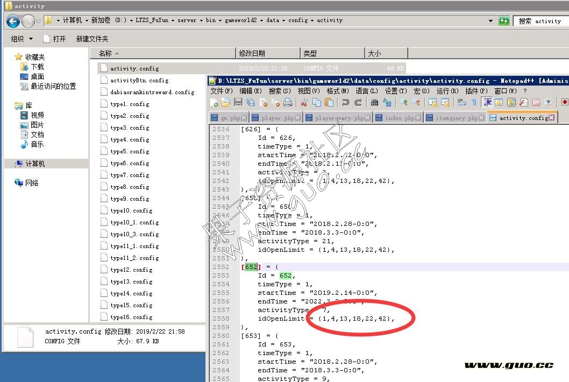Open the 插件(P) menu
569x382 pixels.
click(476, 91)
